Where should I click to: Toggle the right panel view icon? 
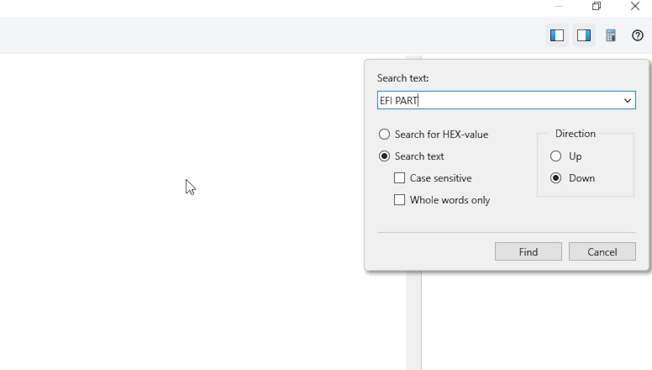point(583,35)
